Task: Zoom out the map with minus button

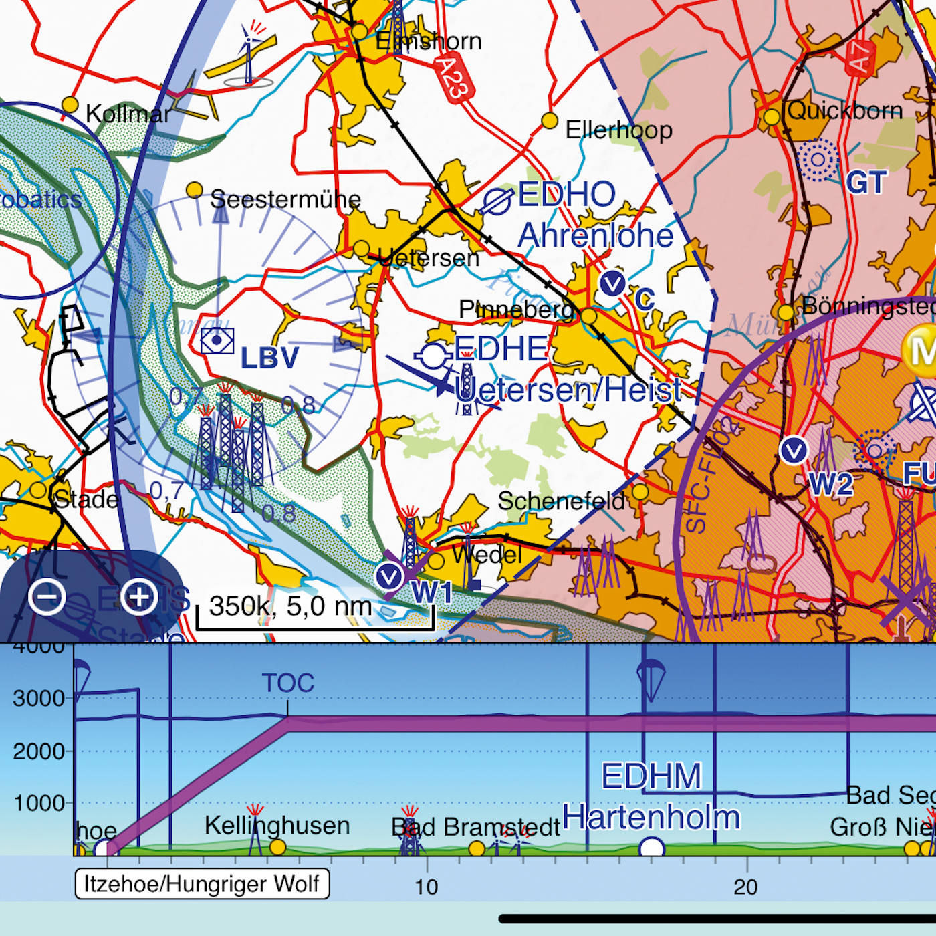Action: tap(47, 596)
